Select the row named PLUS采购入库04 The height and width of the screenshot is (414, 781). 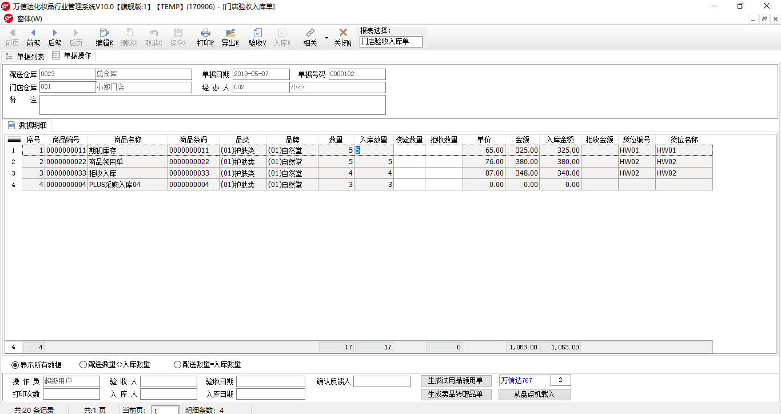click(367, 185)
